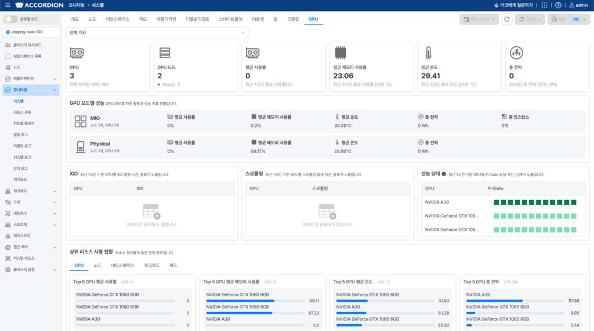This screenshot has height=331, width=594.
Task: Click the 커스텀 리소스 sidebar icon
Action: tap(8, 259)
